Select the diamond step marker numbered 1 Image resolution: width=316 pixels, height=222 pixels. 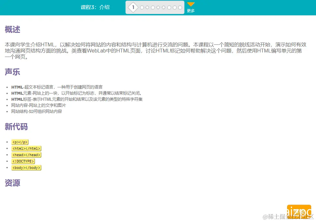[133, 7]
